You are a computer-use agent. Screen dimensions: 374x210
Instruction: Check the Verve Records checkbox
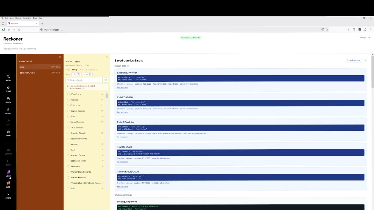68,122
